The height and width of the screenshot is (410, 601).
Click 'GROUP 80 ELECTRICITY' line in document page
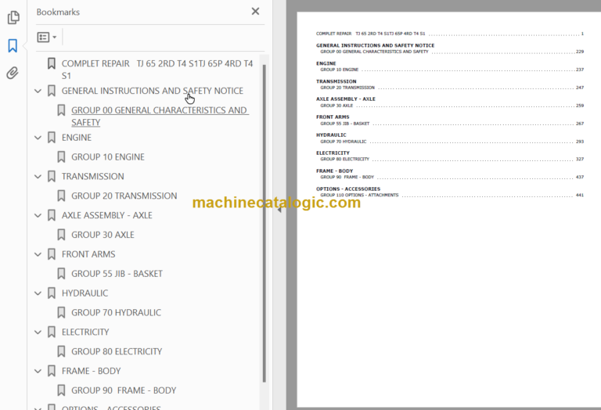344,159
